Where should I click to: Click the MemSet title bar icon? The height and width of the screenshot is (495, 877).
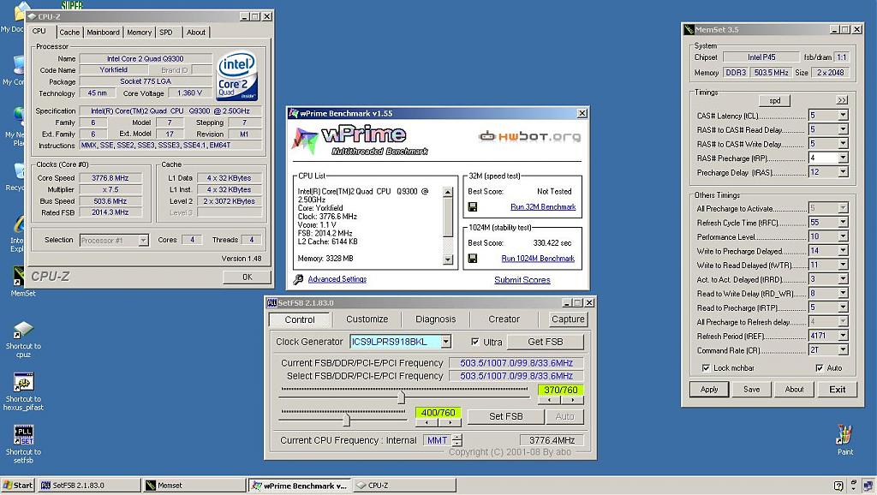click(x=689, y=30)
